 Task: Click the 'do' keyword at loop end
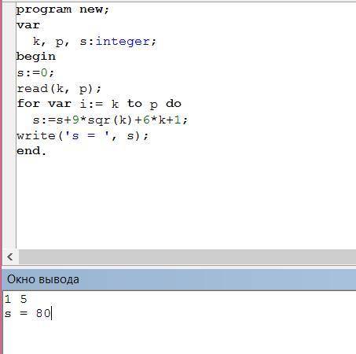174,104
